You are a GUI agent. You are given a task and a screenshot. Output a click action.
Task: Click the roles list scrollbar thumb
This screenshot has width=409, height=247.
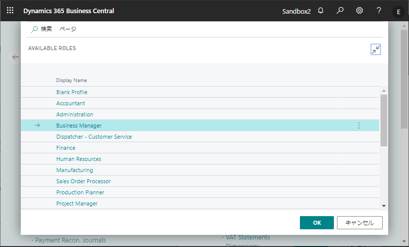(384, 120)
